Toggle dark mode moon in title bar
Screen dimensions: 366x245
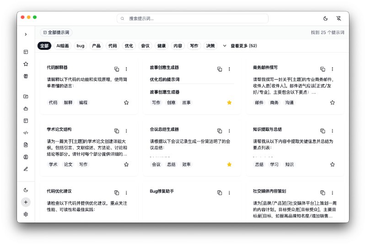(325, 18)
